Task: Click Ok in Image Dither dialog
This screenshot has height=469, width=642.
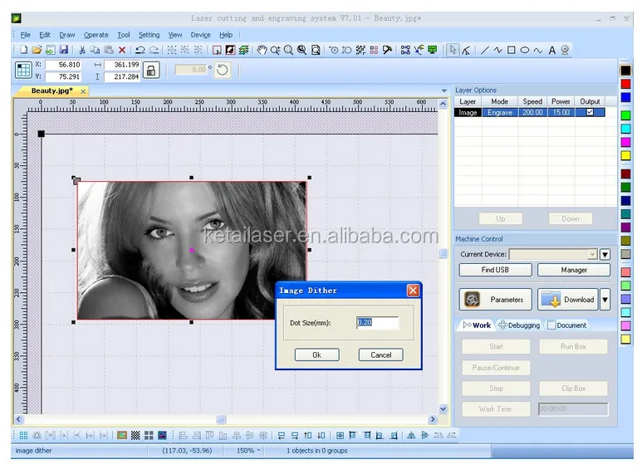Action: [316, 354]
